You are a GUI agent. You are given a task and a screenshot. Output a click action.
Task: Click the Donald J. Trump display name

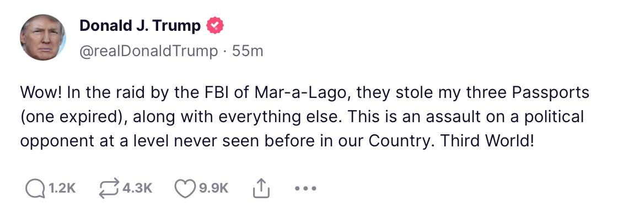[140, 26]
